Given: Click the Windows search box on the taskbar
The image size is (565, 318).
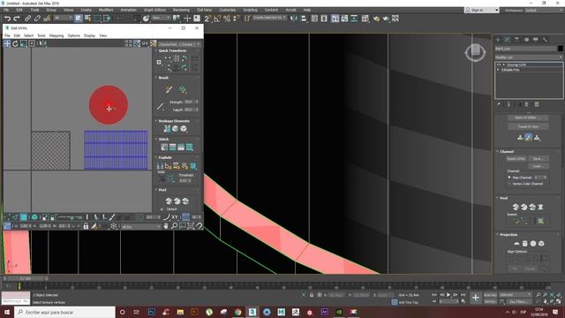Looking at the screenshot, I should click(x=64, y=312).
